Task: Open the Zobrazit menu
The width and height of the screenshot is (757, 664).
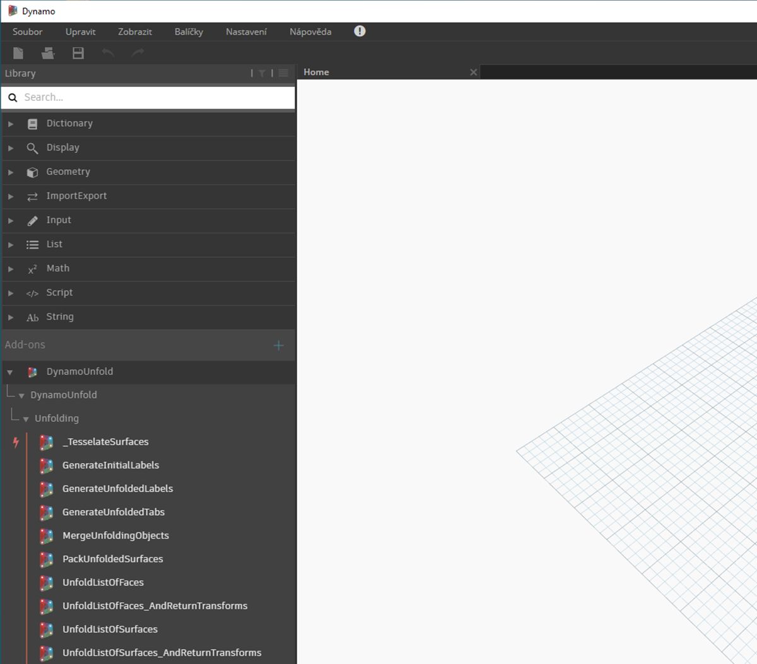Action: tap(135, 32)
